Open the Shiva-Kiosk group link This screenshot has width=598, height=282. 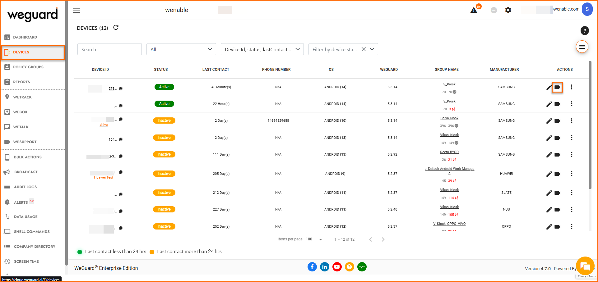(x=449, y=118)
